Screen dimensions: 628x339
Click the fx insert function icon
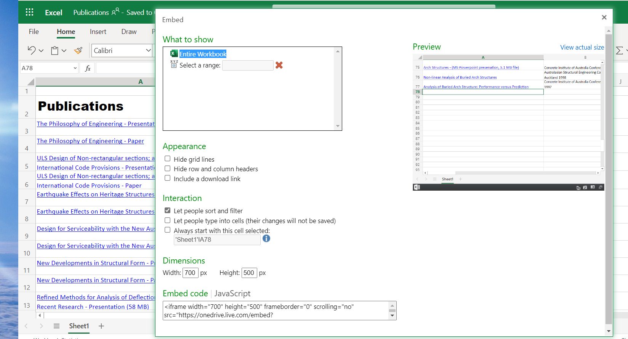(x=88, y=68)
